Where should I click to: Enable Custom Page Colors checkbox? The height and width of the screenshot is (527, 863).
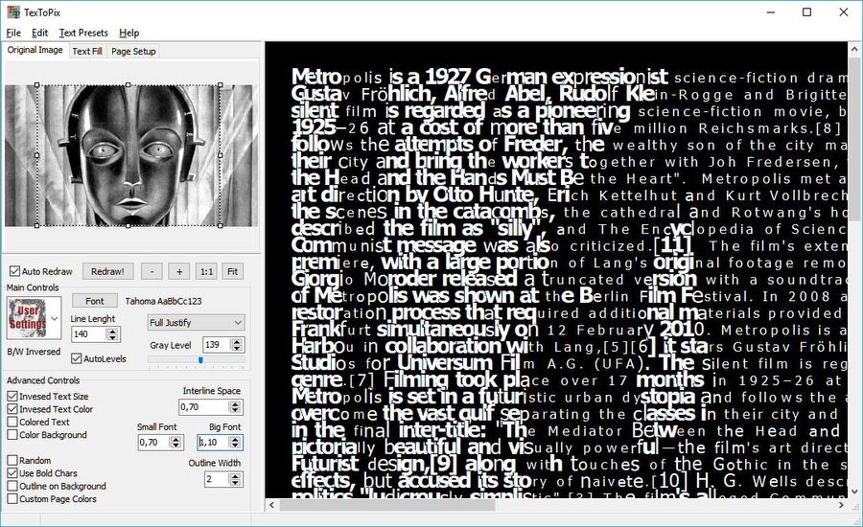(x=12, y=499)
